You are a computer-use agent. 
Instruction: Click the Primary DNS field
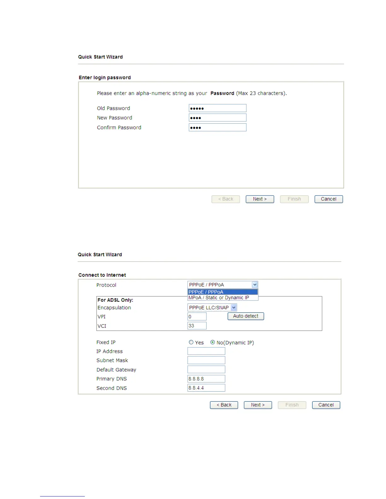(x=206, y=379)
